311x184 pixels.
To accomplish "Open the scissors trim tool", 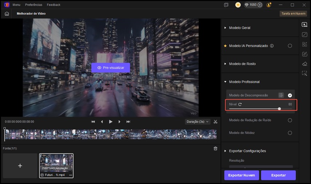I will [x=215, y=122].
